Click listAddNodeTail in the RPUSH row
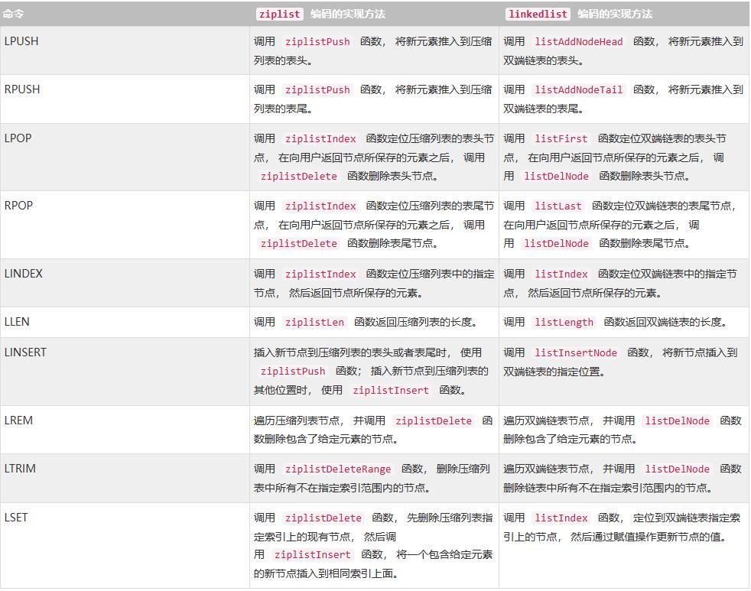751x591 pixels. 579,89
